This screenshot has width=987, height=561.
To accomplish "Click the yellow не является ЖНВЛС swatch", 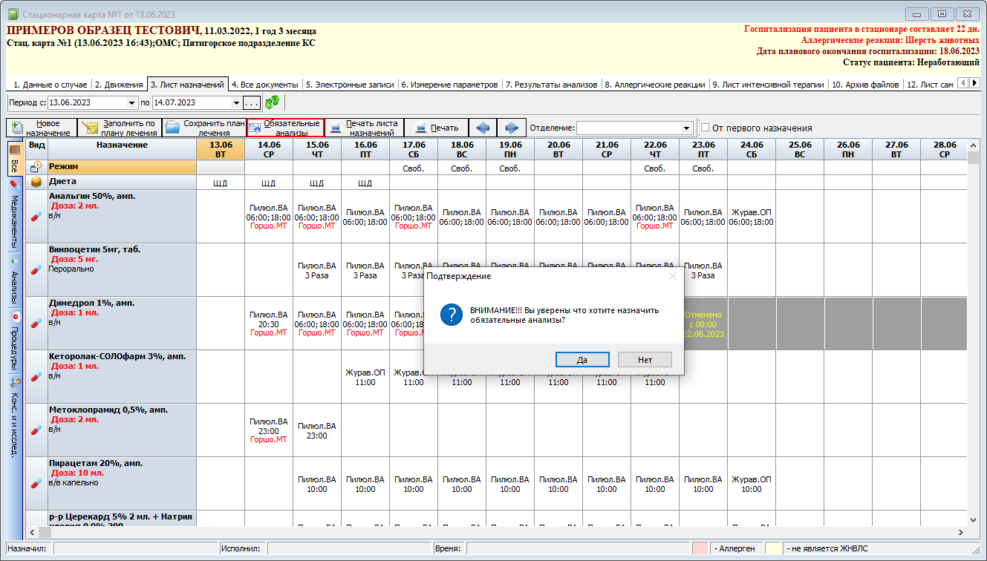I will [774, 548].
